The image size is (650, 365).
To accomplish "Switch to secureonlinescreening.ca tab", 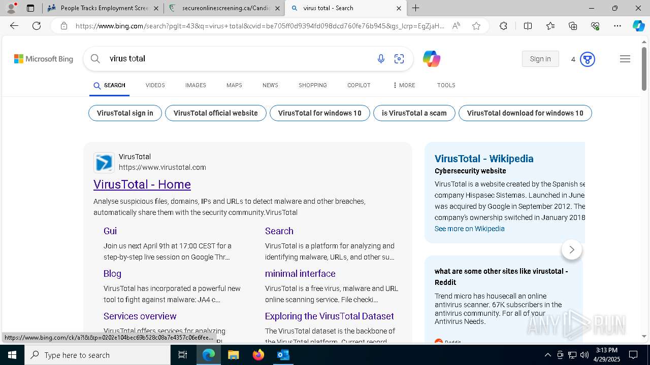I will 225,8.
